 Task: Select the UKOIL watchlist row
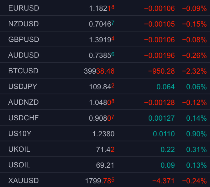coord(19,149)
